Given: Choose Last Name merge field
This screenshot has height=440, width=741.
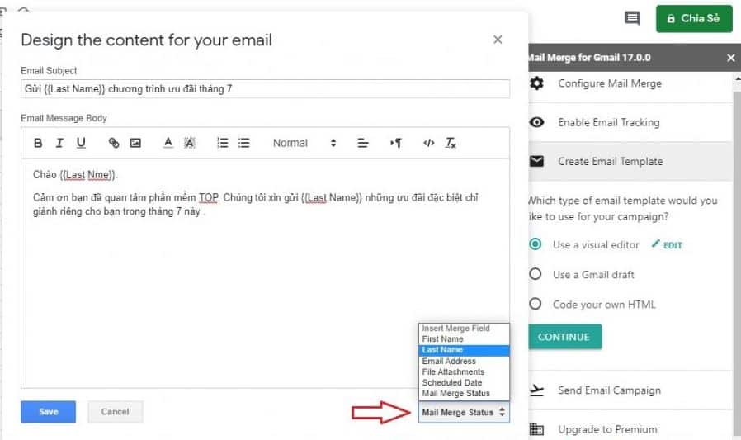Looking at the screenshot, I should pos(464,350).
